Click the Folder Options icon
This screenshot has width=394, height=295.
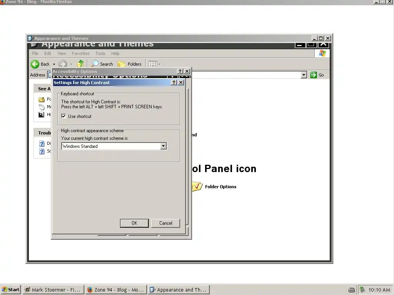click(197, 186)
